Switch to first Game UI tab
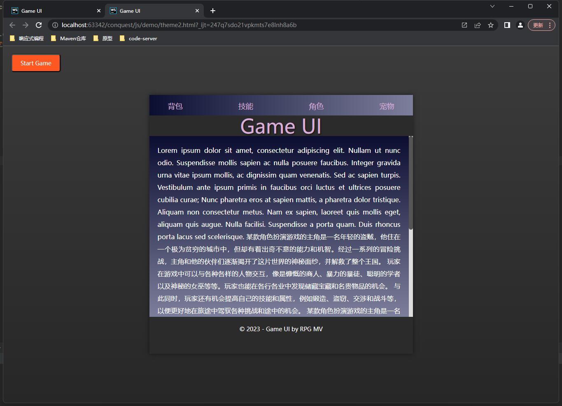Screen dimensions: 562x406 56,11
